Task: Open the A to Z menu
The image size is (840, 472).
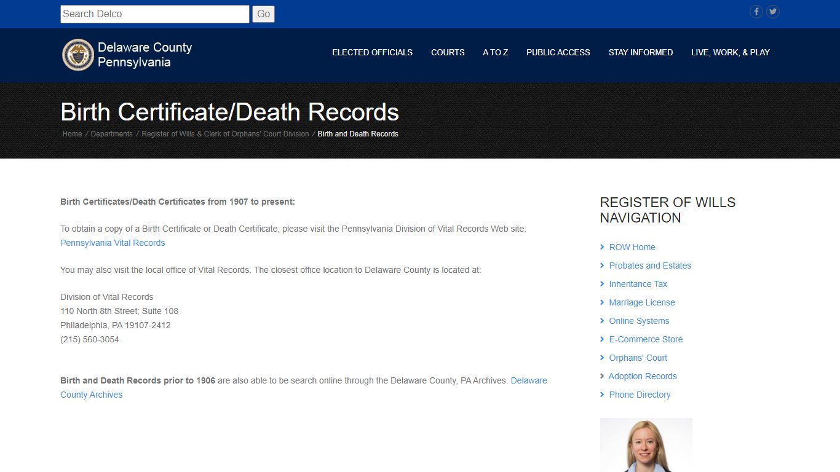Action: (495, 52)
